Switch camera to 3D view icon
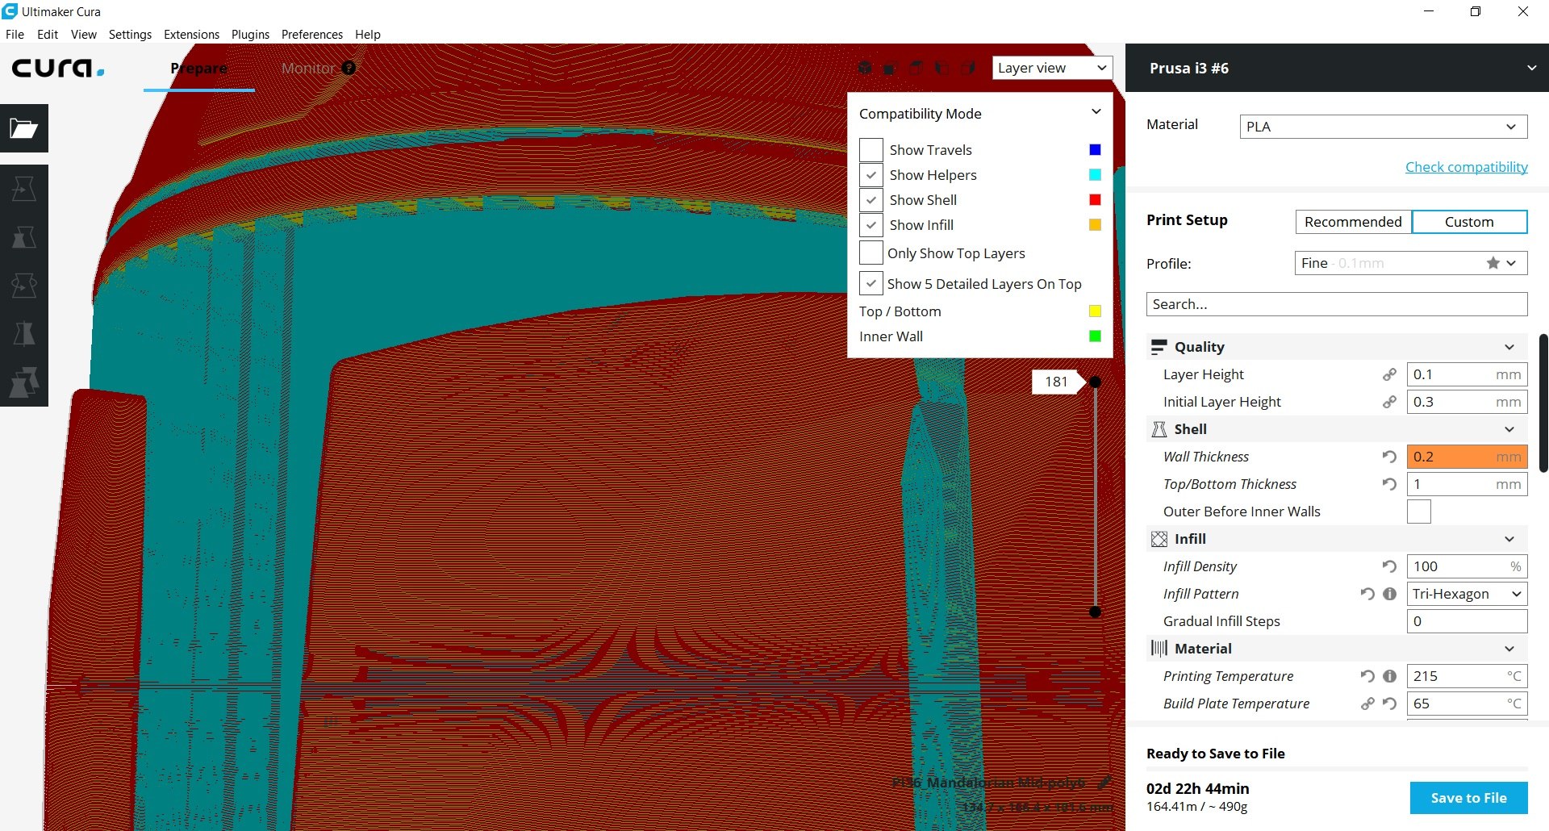1549x831 pixels. pos(865,68)
